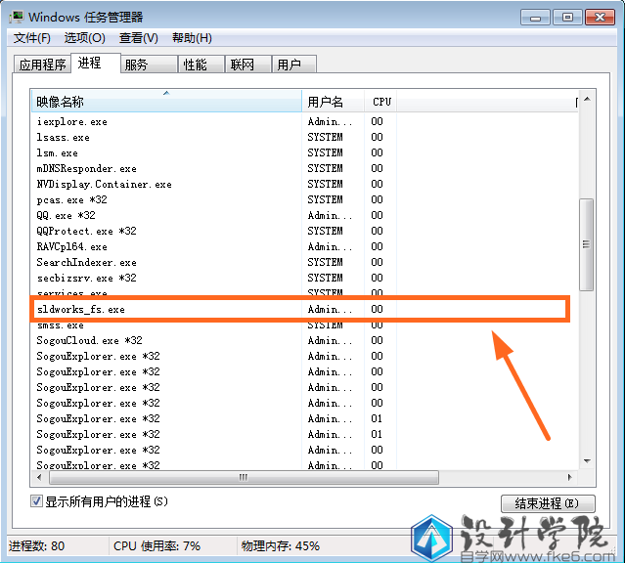Sort processes by 映像名称 column header
Screen dimensions: 625x563
(x=166, y=102)
